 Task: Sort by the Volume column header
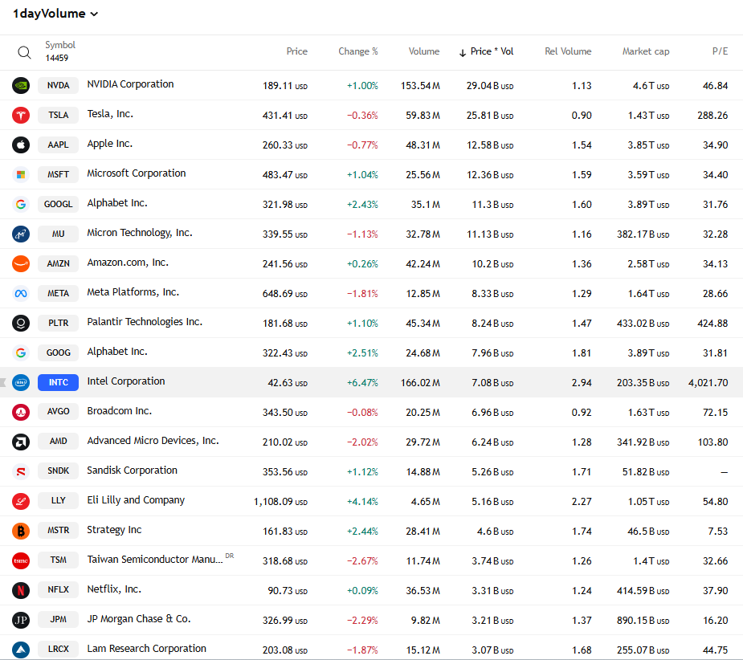coord(423,51)
